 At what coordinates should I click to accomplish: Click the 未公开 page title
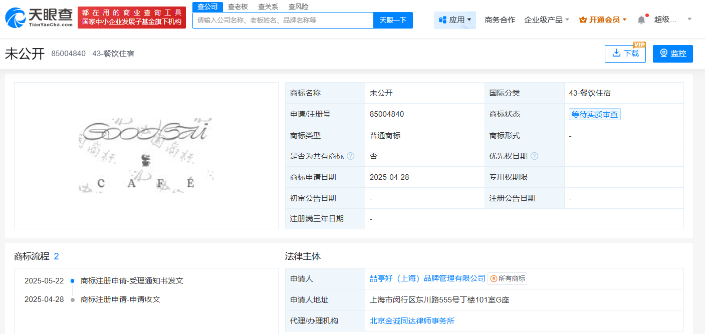(x=25, y=54)
